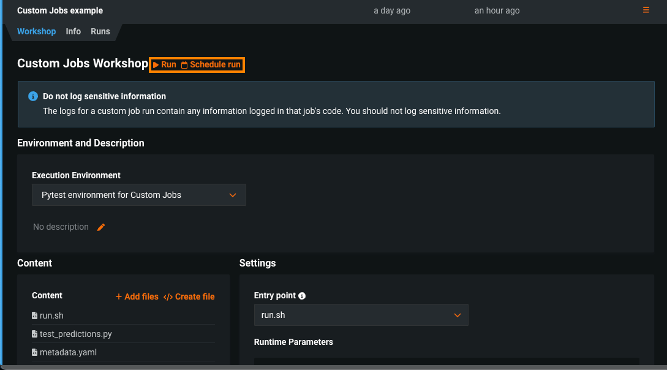The height and width of the screenshot is (370, 667).
Task: Click the Schedule run calendar icon
Action: 184,65
